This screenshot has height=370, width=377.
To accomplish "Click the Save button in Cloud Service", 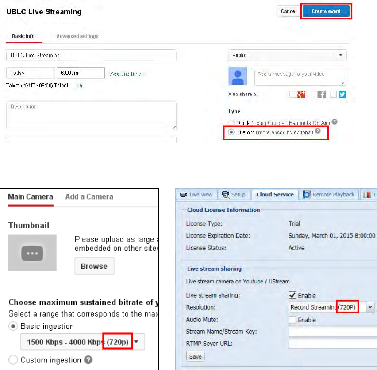I will pyautogui.click(x=195, y=356).
